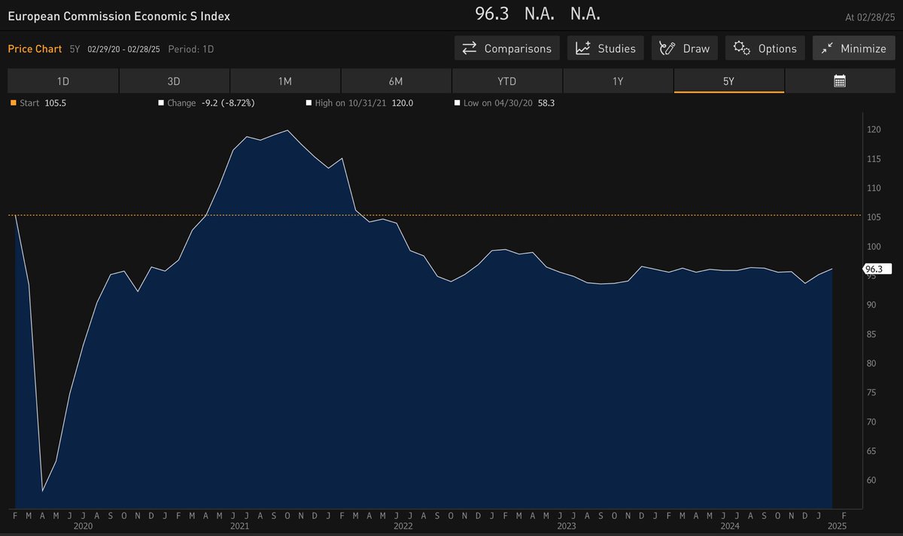Click the High on 10/31/21 legend marker
The height and width of the screenshot is (536, 903).
coord(309,103)
